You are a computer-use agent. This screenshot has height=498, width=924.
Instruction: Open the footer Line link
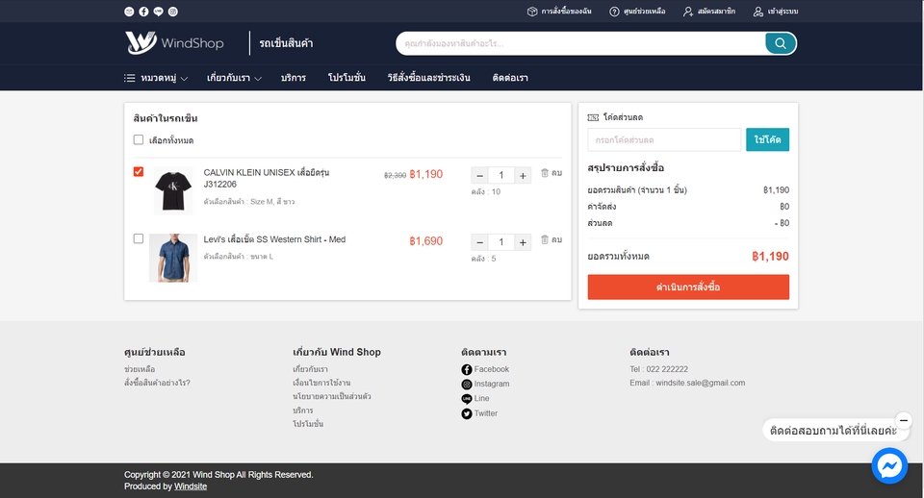(475, 399)
